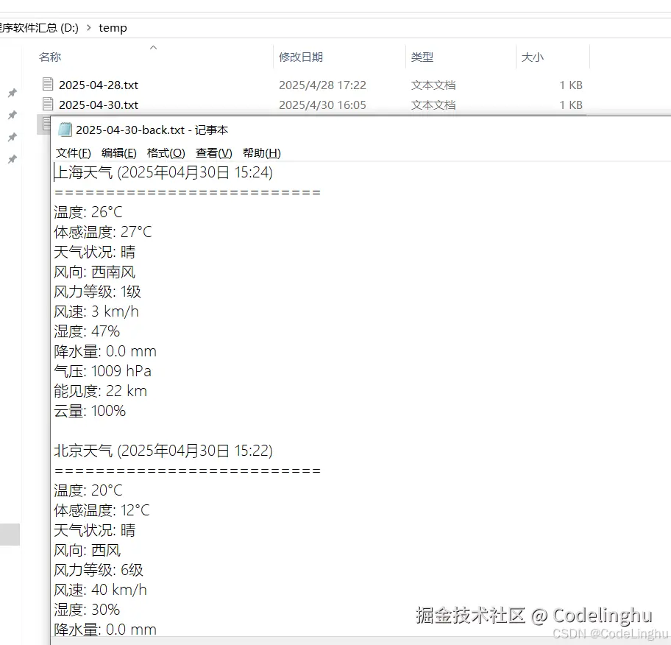This screenshot has width=671, height=645.
Task: Click the file icon of the partially hidden third file
Action: pyautogui.click(x=46, y=124)
